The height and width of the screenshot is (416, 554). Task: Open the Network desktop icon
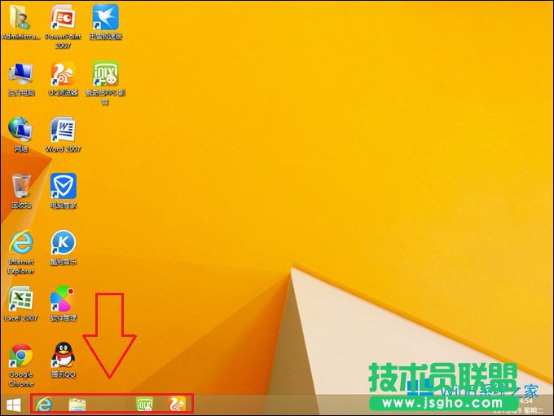point(20,131)
